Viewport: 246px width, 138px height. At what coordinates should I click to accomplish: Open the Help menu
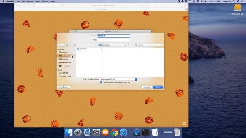coord(53,2)
